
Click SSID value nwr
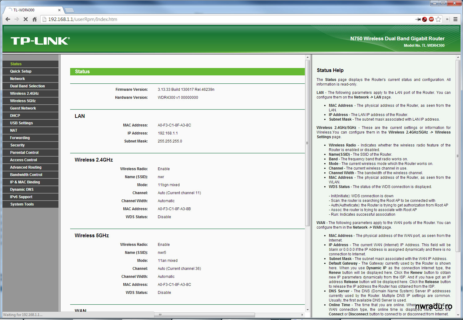coord(161,177)
